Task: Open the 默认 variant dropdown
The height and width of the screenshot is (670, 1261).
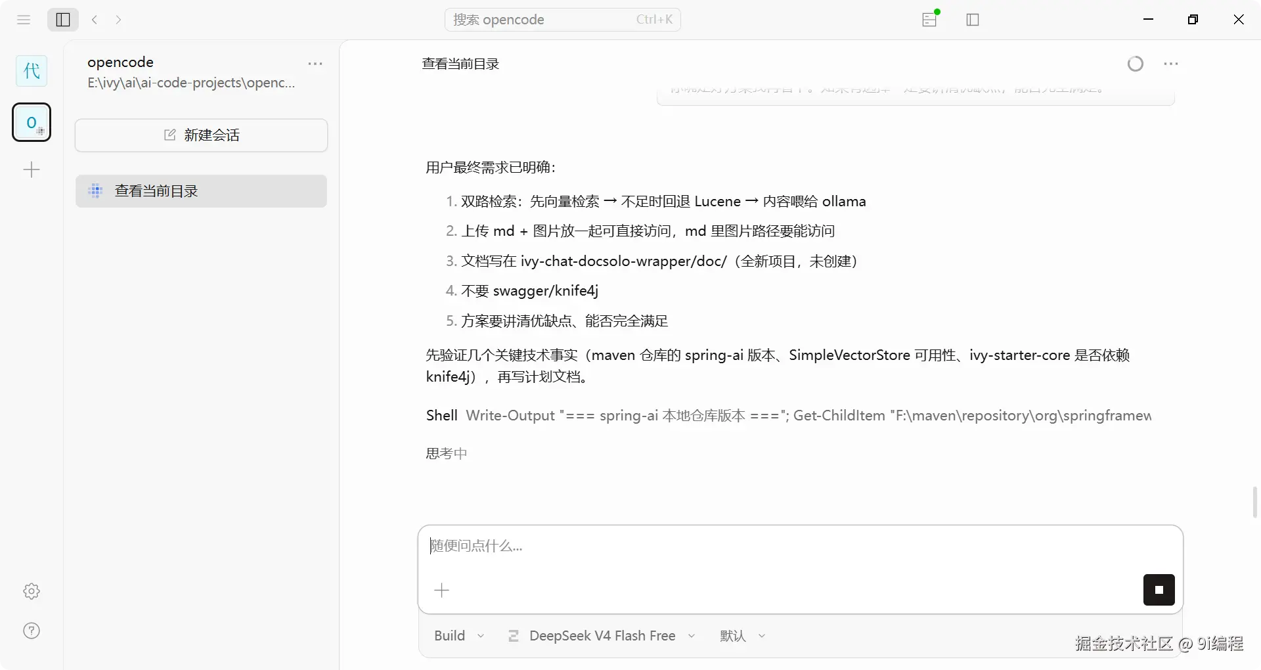Action: click(743, 636)
